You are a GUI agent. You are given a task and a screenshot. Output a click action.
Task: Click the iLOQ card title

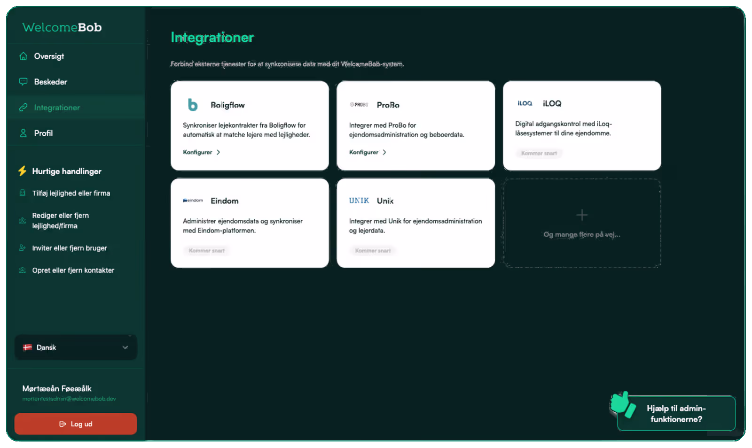552,103
